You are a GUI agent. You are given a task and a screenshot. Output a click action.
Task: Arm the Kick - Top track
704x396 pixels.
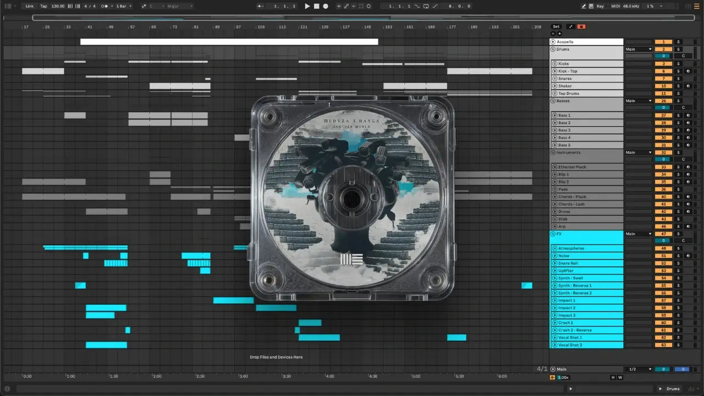tap(687, 71)
